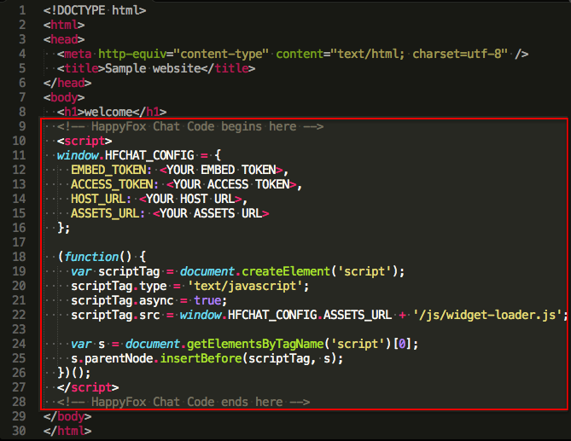Click the YOUR ASSETS URL placeholder
This screenshot has width=571, height=441.
[x=211, y=213]
